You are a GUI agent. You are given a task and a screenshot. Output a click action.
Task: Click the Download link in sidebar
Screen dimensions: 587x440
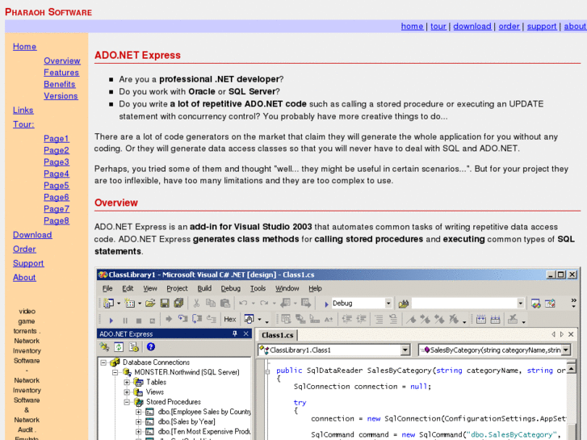point(32,235)
